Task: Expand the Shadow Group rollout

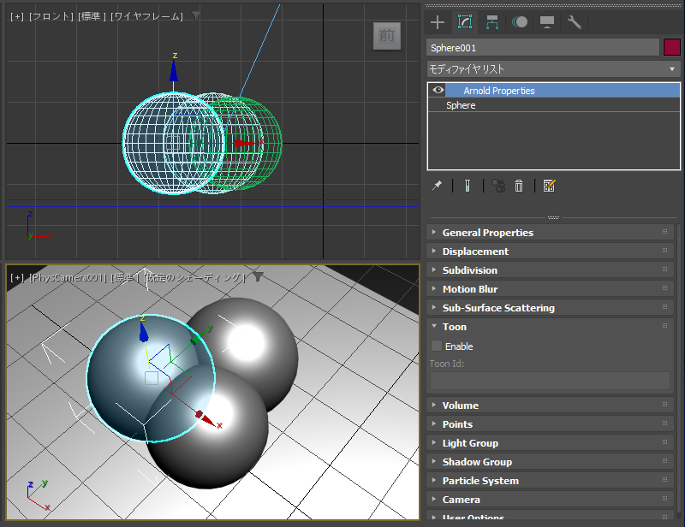Action: [x=550, y=461]
